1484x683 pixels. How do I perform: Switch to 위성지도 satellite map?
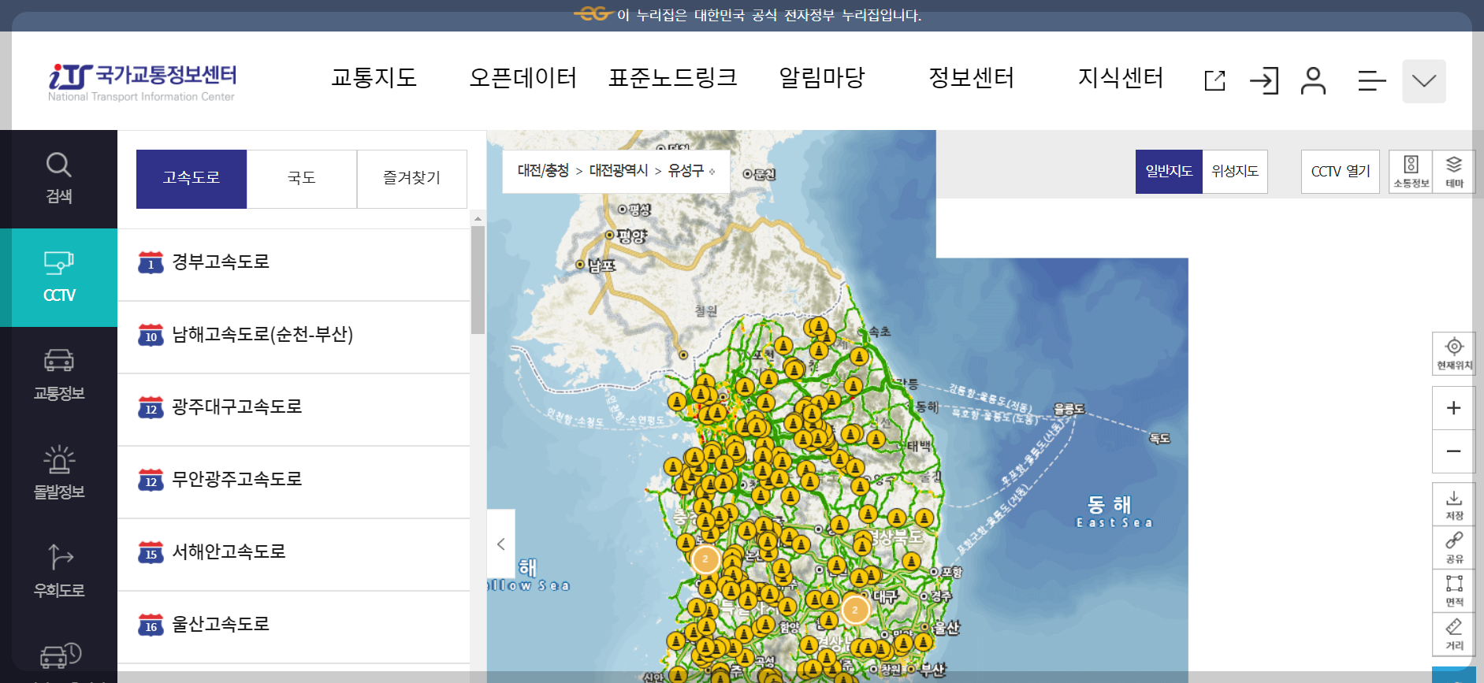point(1235,171)
